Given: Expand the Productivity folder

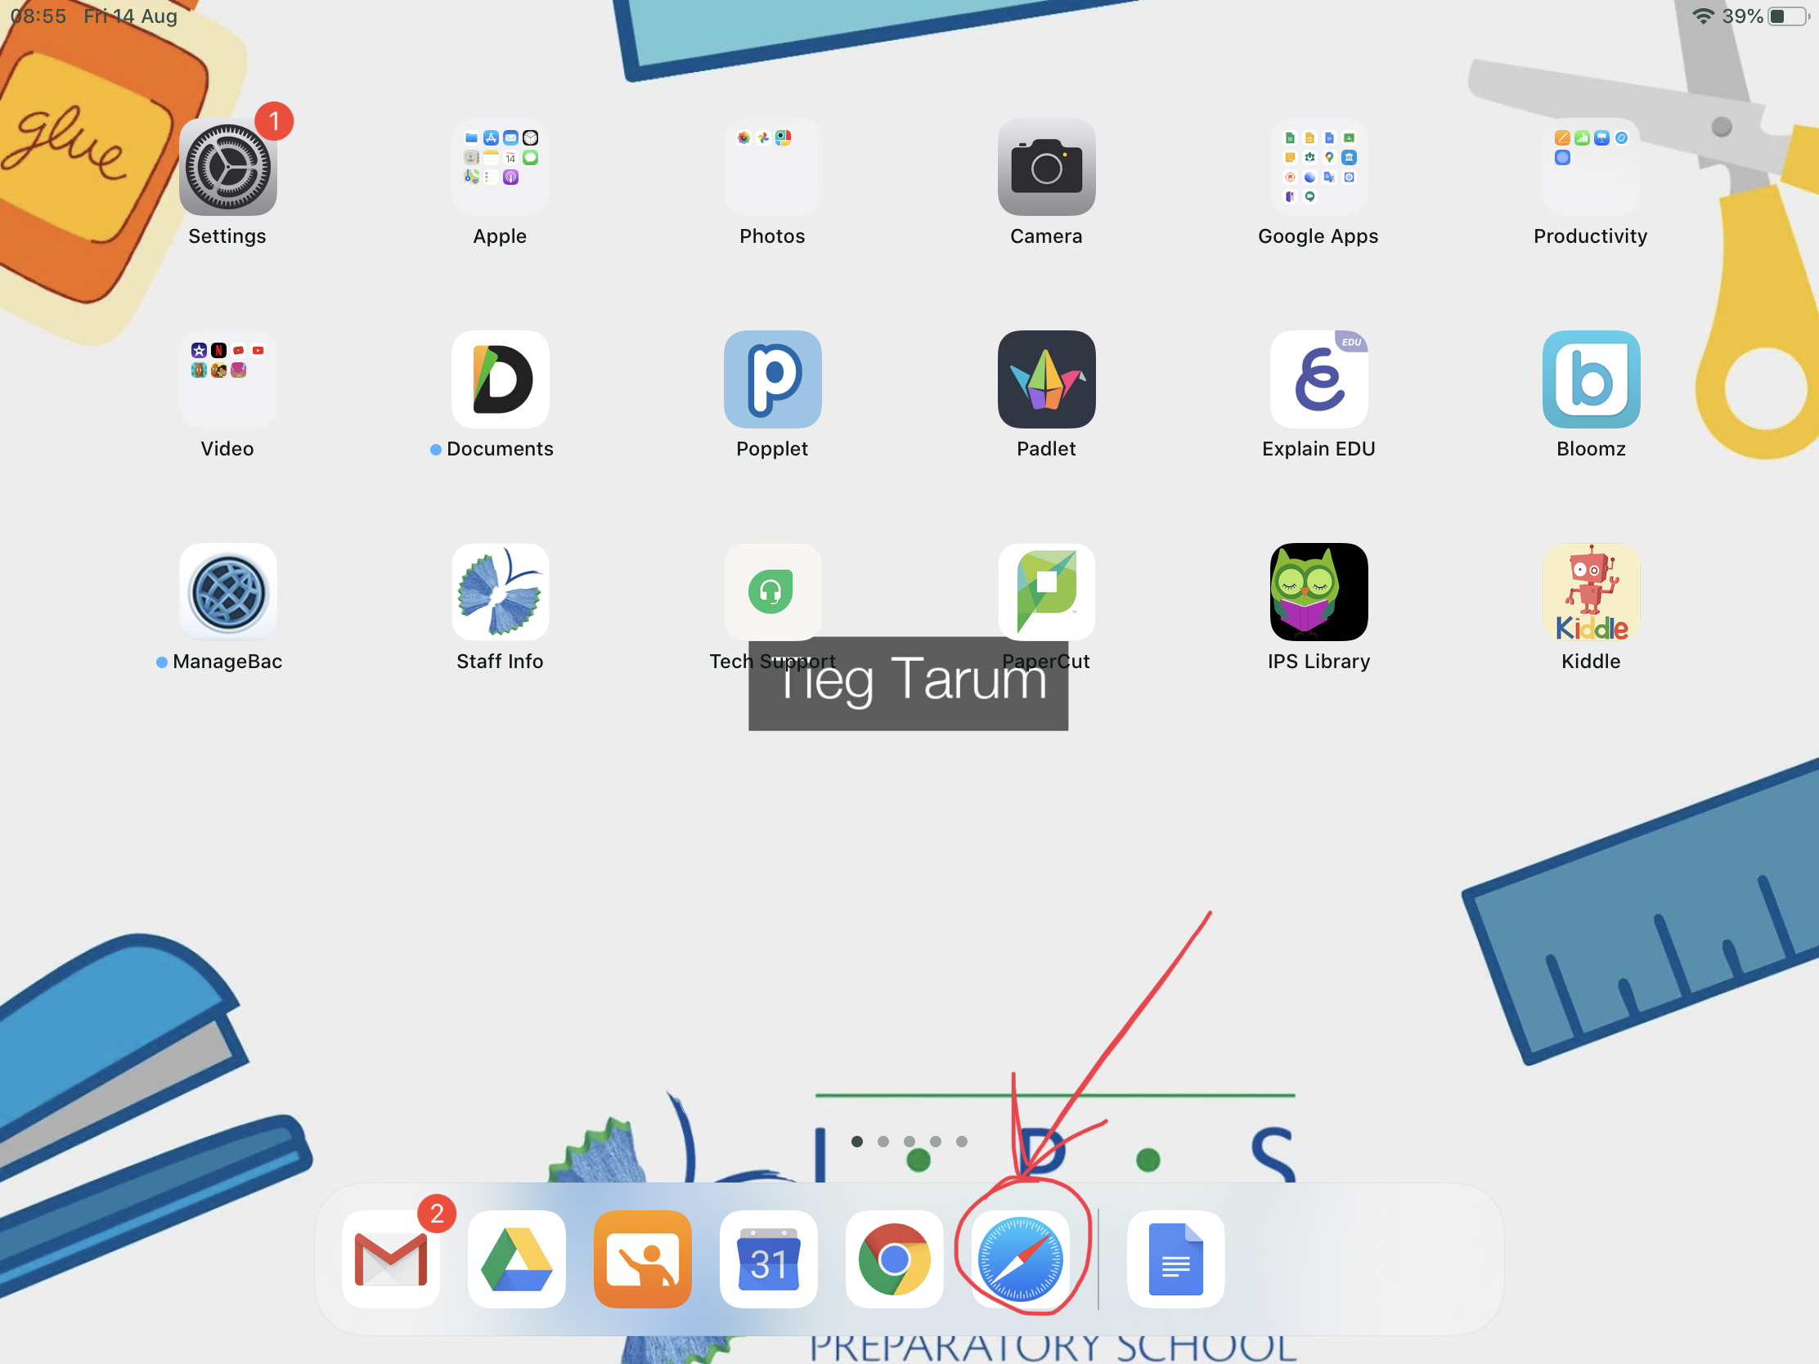Looking at the screenshot, I should coord(1590,168).
